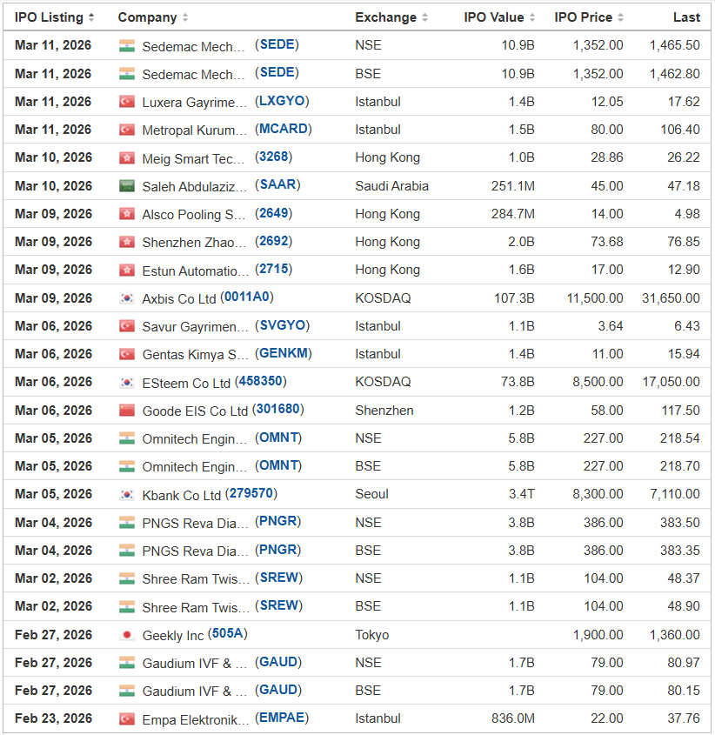
Task: Click the Last column header
Action: click(x=686, y=17)
